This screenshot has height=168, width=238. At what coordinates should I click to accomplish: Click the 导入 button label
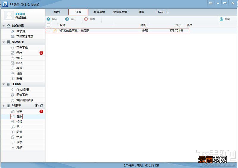pos(55,19)
